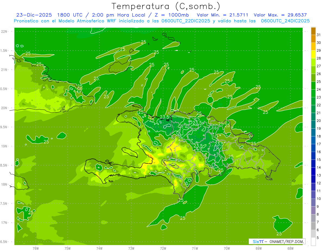Click the teal legend swatch between 19 and 20
This screenshot has width=326, height=252.
(x=313, y=125)
